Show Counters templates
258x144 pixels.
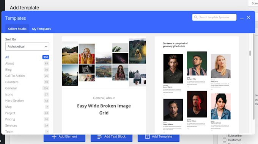[12, 82]
